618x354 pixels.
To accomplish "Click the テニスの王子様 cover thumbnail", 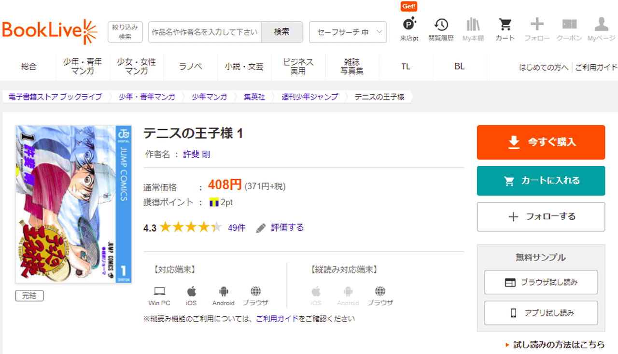I will pos(73,204).
